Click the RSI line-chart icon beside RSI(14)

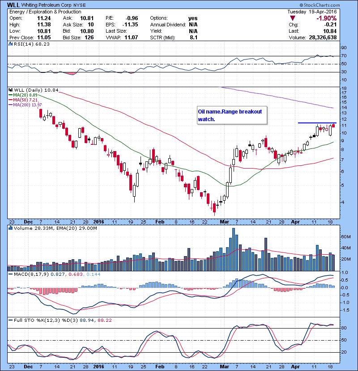[10, 44]
